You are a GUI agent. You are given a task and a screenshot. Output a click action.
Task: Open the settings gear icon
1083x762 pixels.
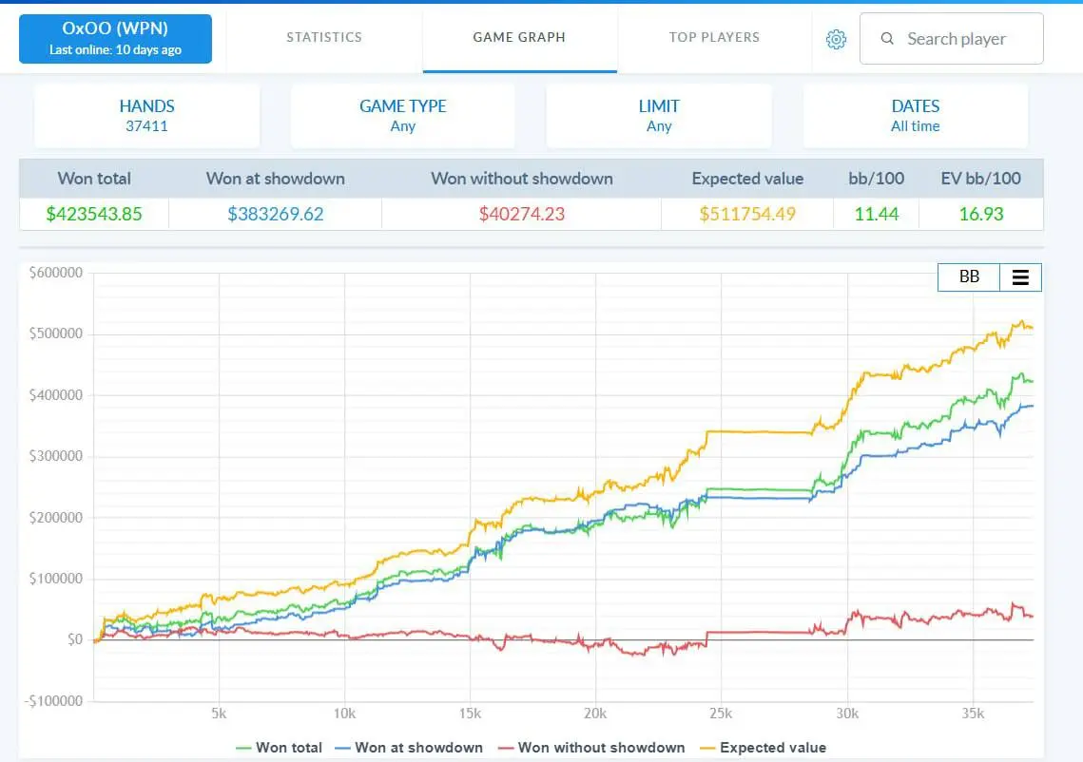[836, 39]
